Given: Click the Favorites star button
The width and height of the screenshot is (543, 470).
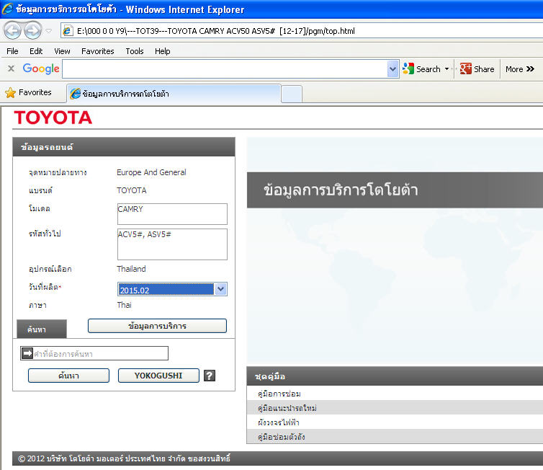Looking at the screenshot, I should tap(28, 92).
